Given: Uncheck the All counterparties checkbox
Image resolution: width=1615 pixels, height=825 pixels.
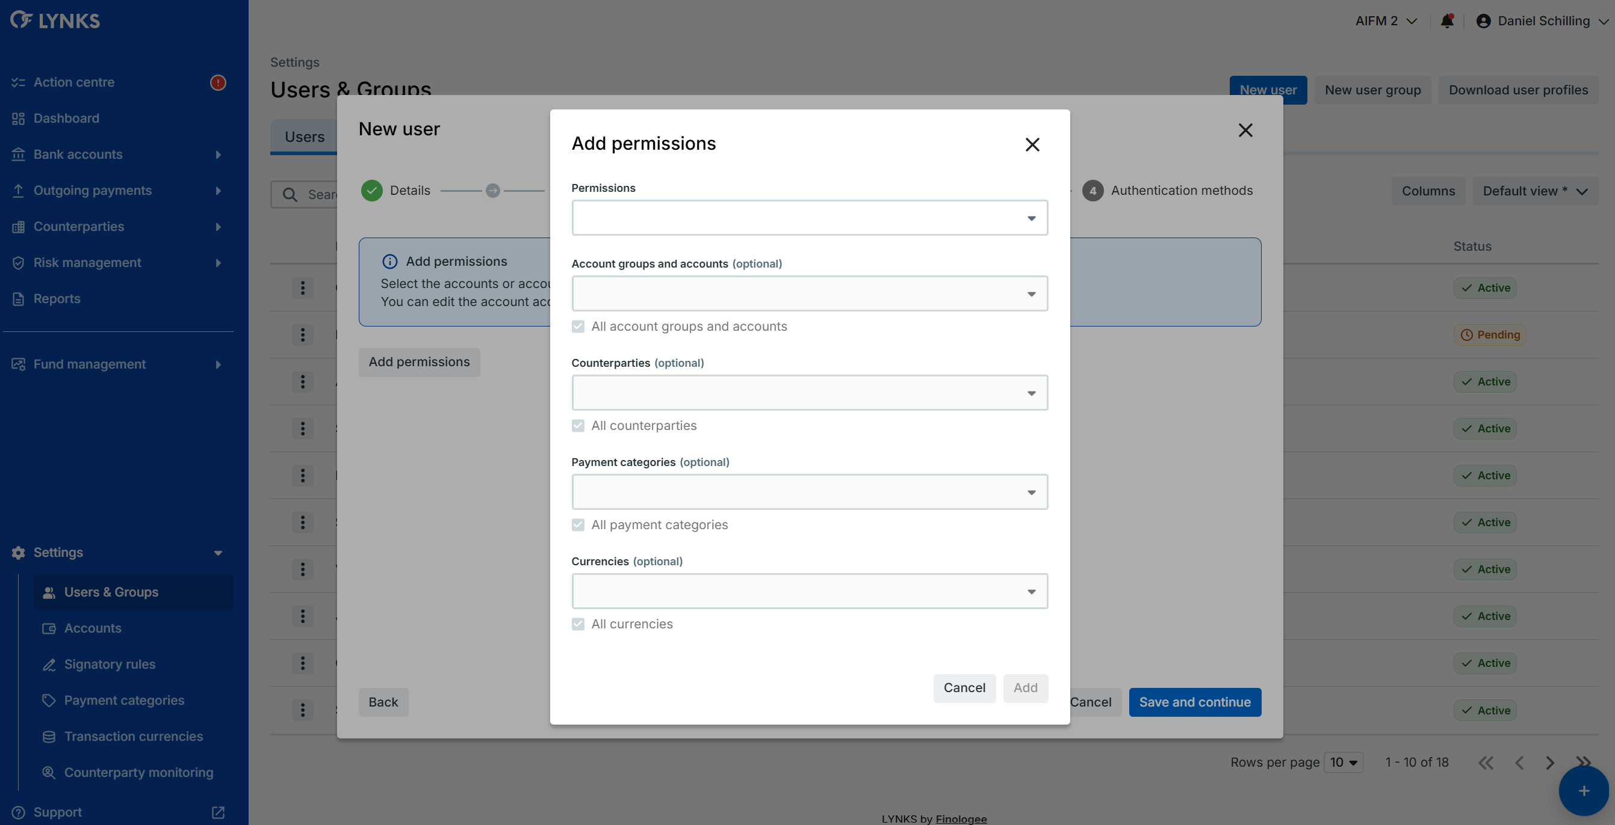Looking at the screenshot, I should tap(578, 425).
